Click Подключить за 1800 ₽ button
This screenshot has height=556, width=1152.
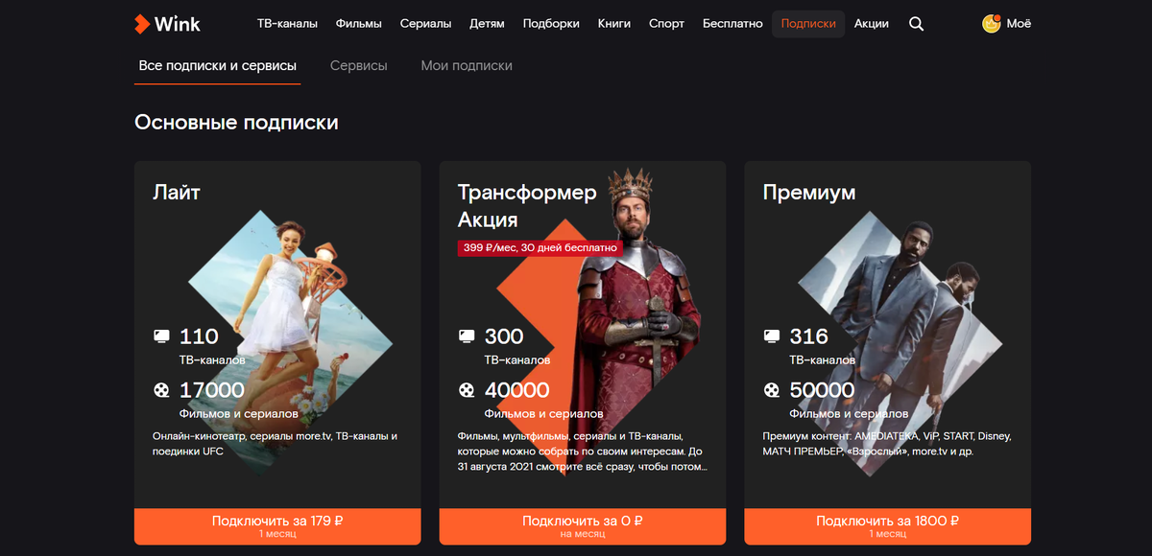[x=887, y=526]
